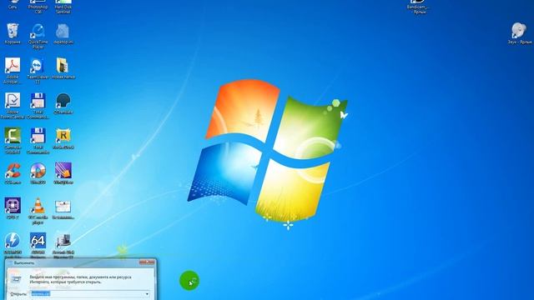Open the Корзина recycle bin icon
The height and width of the screenshot is (300, 534).
(x=13, y=33)
